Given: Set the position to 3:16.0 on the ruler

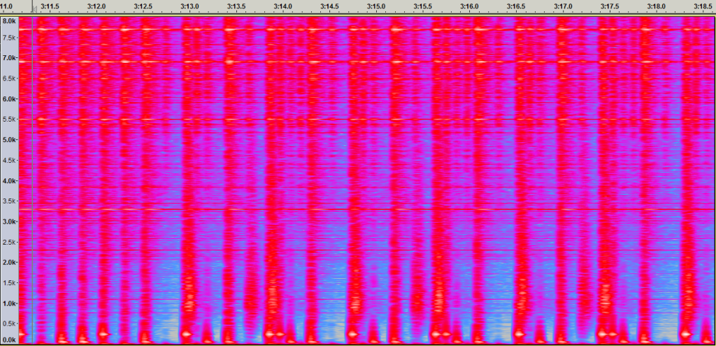Looking at the screenshot, I should click(469, 6).
